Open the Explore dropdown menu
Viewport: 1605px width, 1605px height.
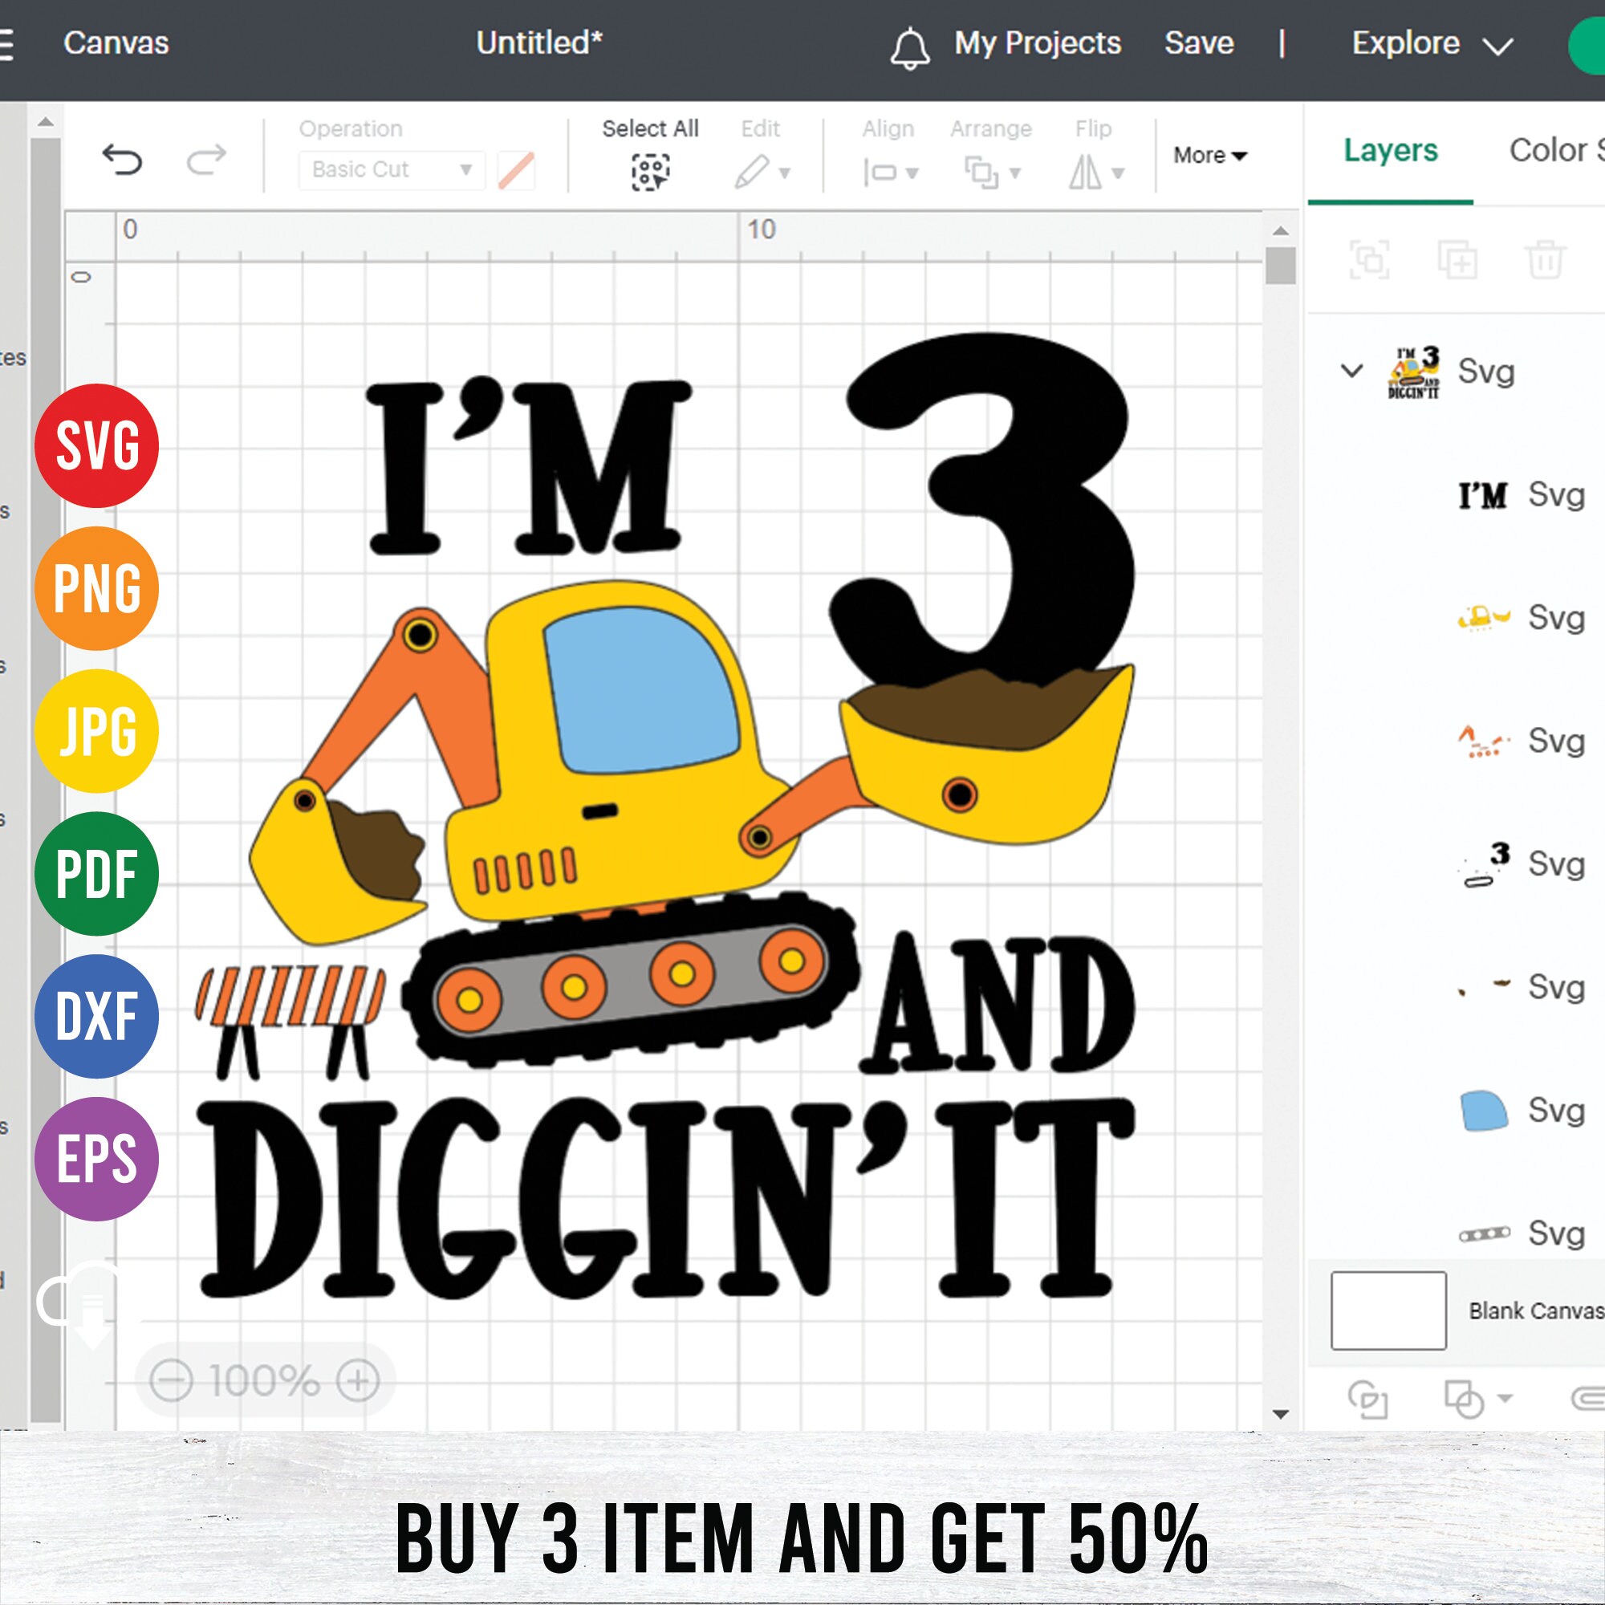point(1427,43)
